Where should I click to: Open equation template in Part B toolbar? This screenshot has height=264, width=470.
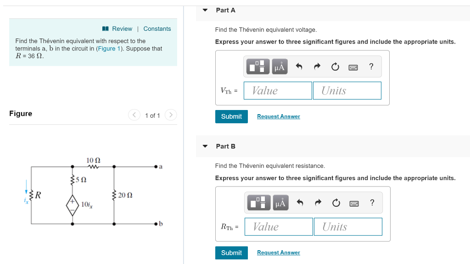tap(258, 203)
